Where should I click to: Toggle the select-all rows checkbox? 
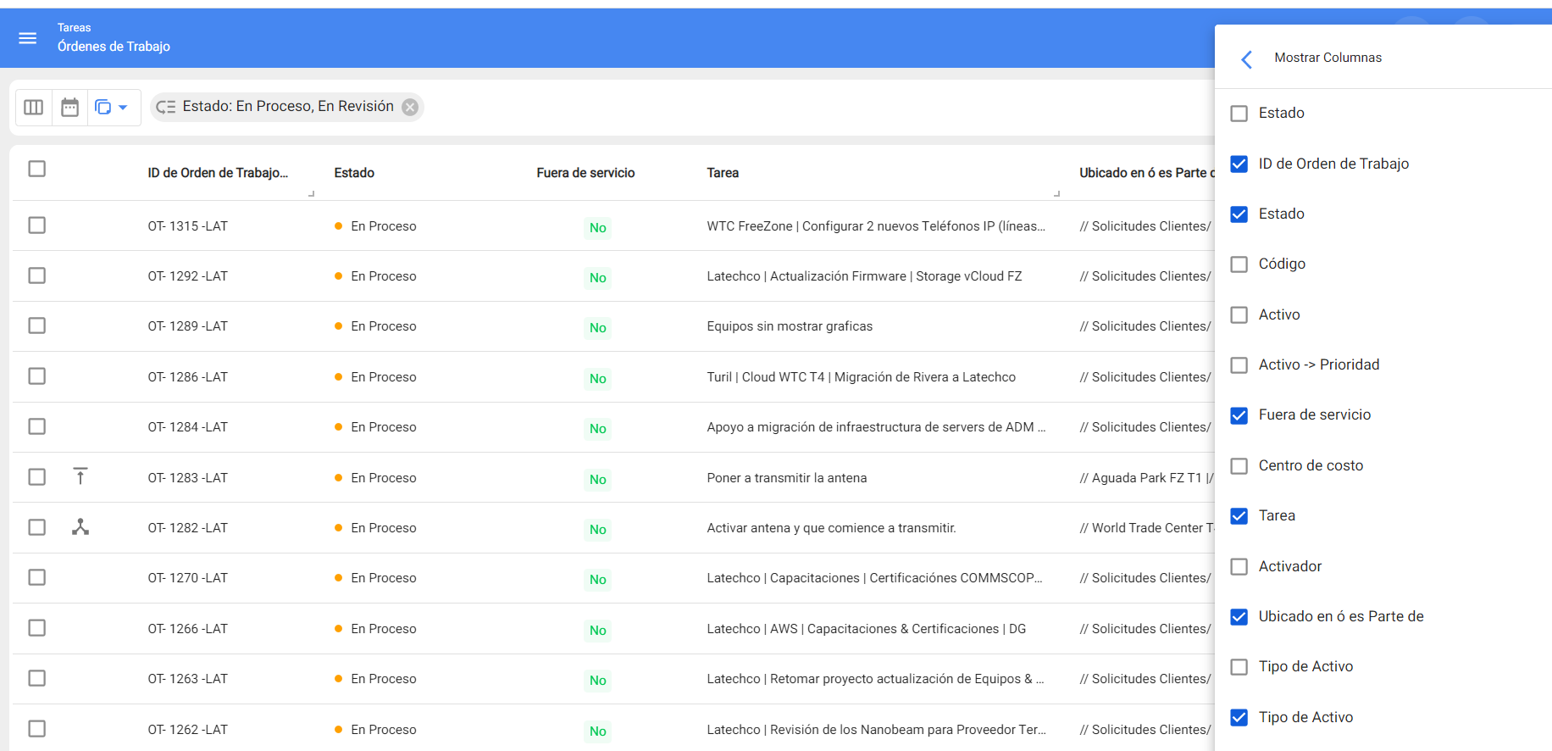click(36, 169)
